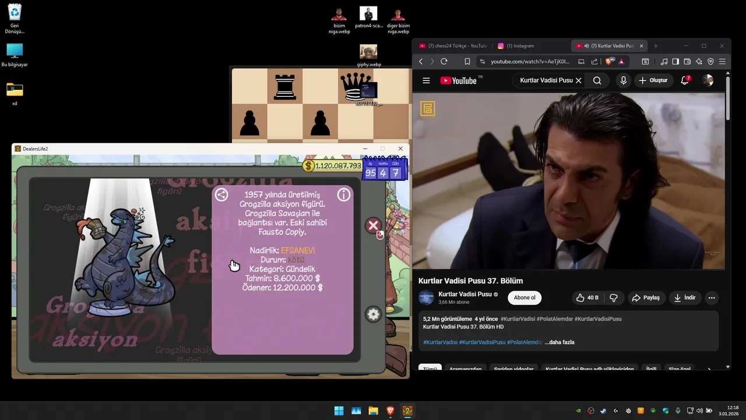Open File Explorer from taskbar

click(x=373, y=411)
